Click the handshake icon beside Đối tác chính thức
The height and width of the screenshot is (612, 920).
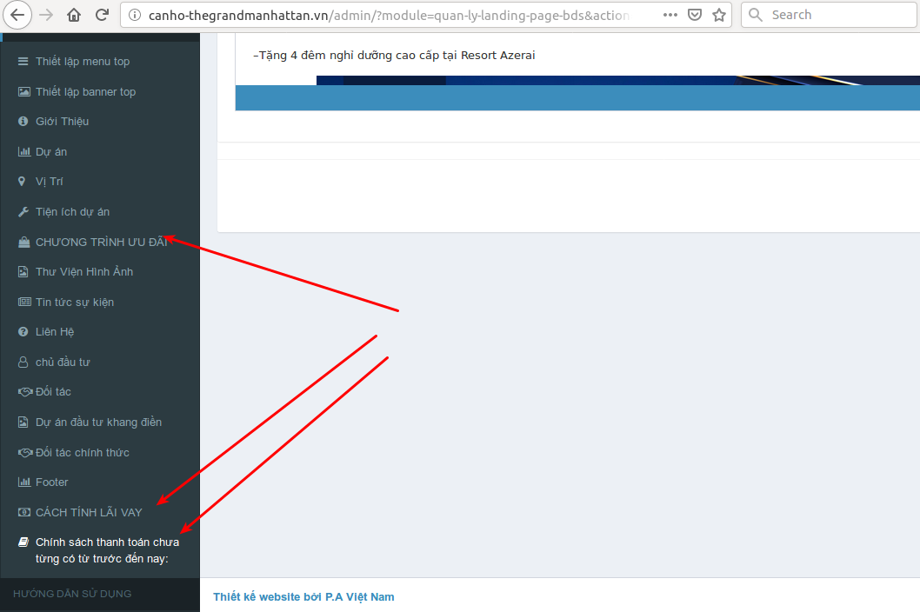pyautogui.click(x=25, y=453)
